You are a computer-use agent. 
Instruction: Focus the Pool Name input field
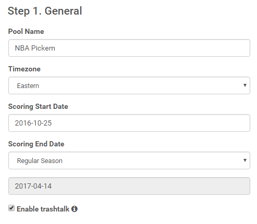pos(129,48)
